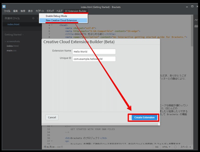Open the Getting Started project dropdown
Image resolution: width=200 pixels, height=152 pixels.
(14, 34)
